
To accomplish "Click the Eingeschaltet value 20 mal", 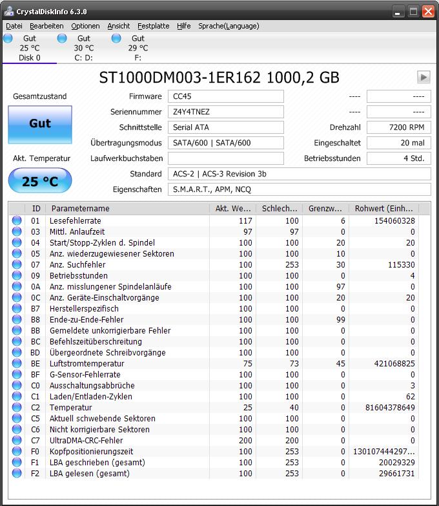I will click(x=399, y=143).
